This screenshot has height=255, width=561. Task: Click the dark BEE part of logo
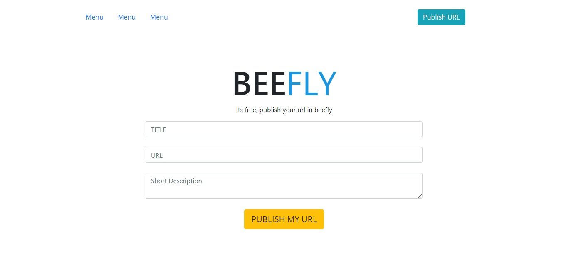tap(259, 83)
